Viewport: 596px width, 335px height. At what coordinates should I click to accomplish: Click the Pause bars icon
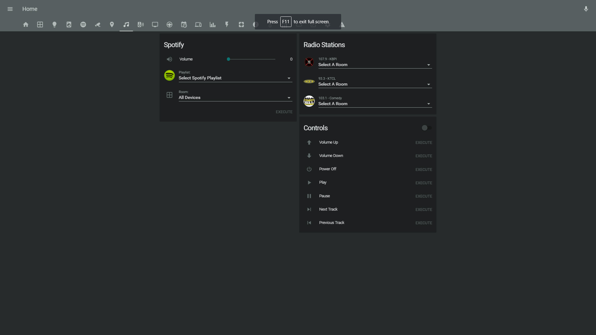(309, 196)
